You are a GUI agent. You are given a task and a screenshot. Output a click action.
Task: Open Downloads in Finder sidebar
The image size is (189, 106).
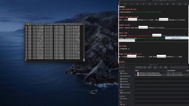tap(125, 87)
